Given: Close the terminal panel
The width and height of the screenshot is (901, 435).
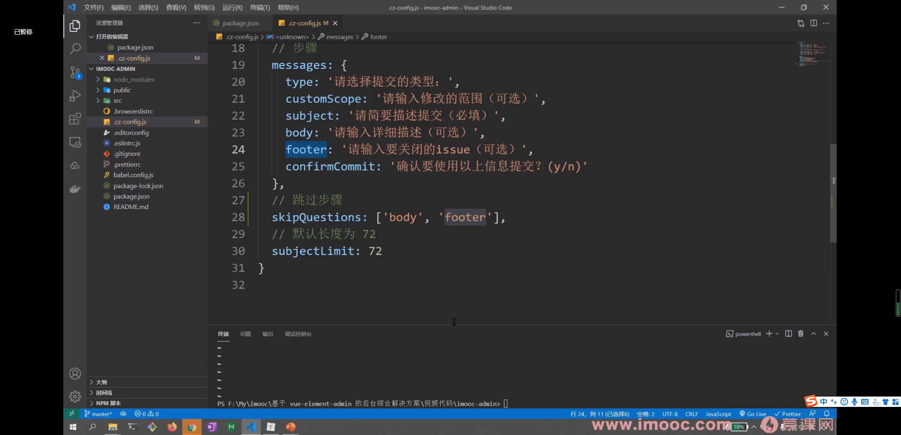Looking at the screenshot, I should (x=826, y=334).
